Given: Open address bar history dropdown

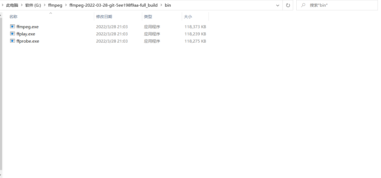Looking at the screenshot, I should [278, 5].
